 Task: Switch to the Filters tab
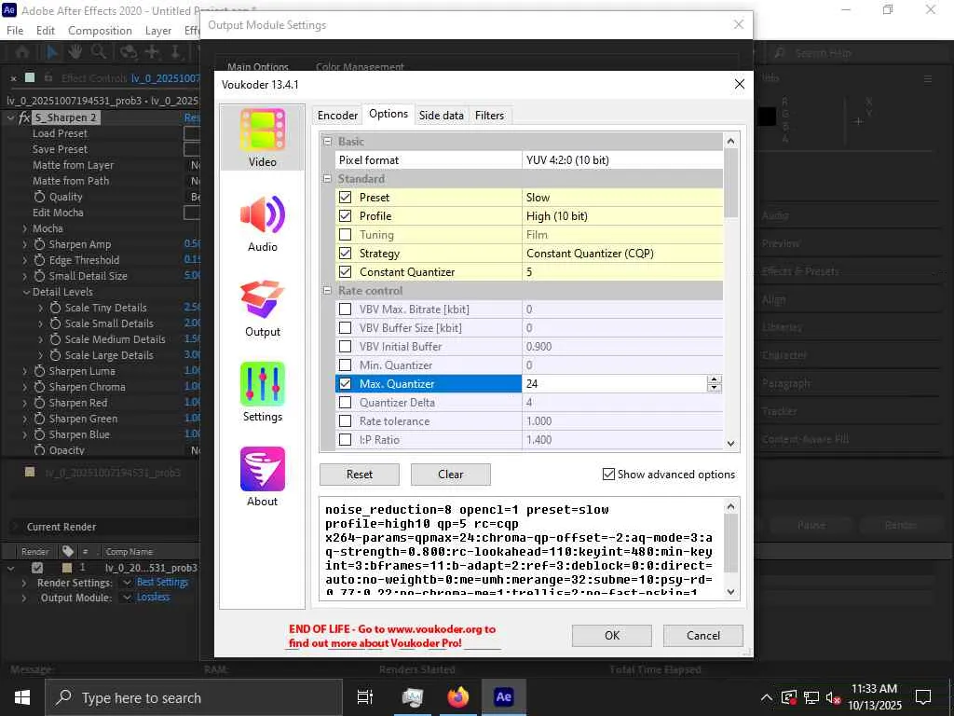pyautogui.click(x=490, y=115)
